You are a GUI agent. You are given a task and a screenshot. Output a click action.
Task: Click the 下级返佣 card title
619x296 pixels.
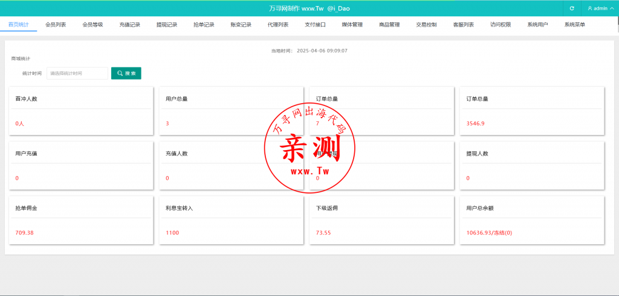point(327,208)
